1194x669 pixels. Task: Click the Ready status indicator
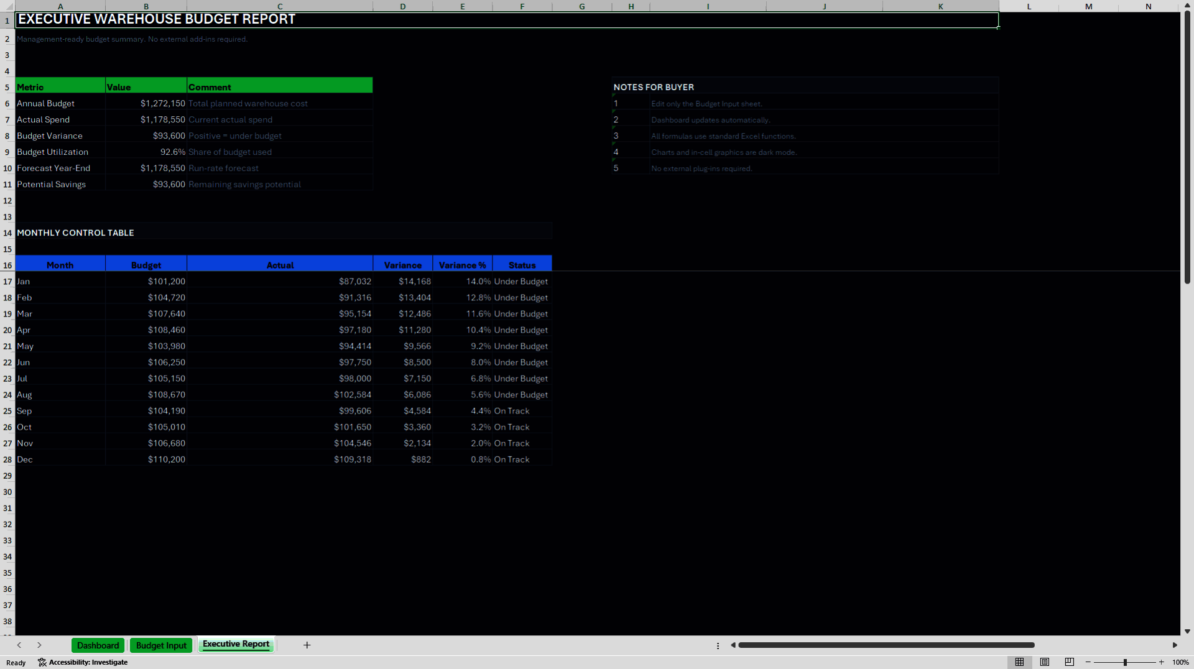tap(16, 663)
